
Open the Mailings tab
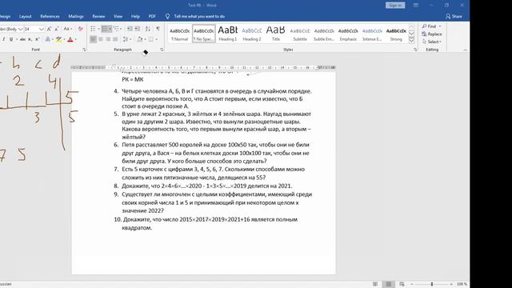[x=76, y=16]
